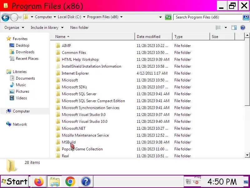Click the Search Program Files (x86) field
Screen dimensions: 250x188
click(208, 17)
